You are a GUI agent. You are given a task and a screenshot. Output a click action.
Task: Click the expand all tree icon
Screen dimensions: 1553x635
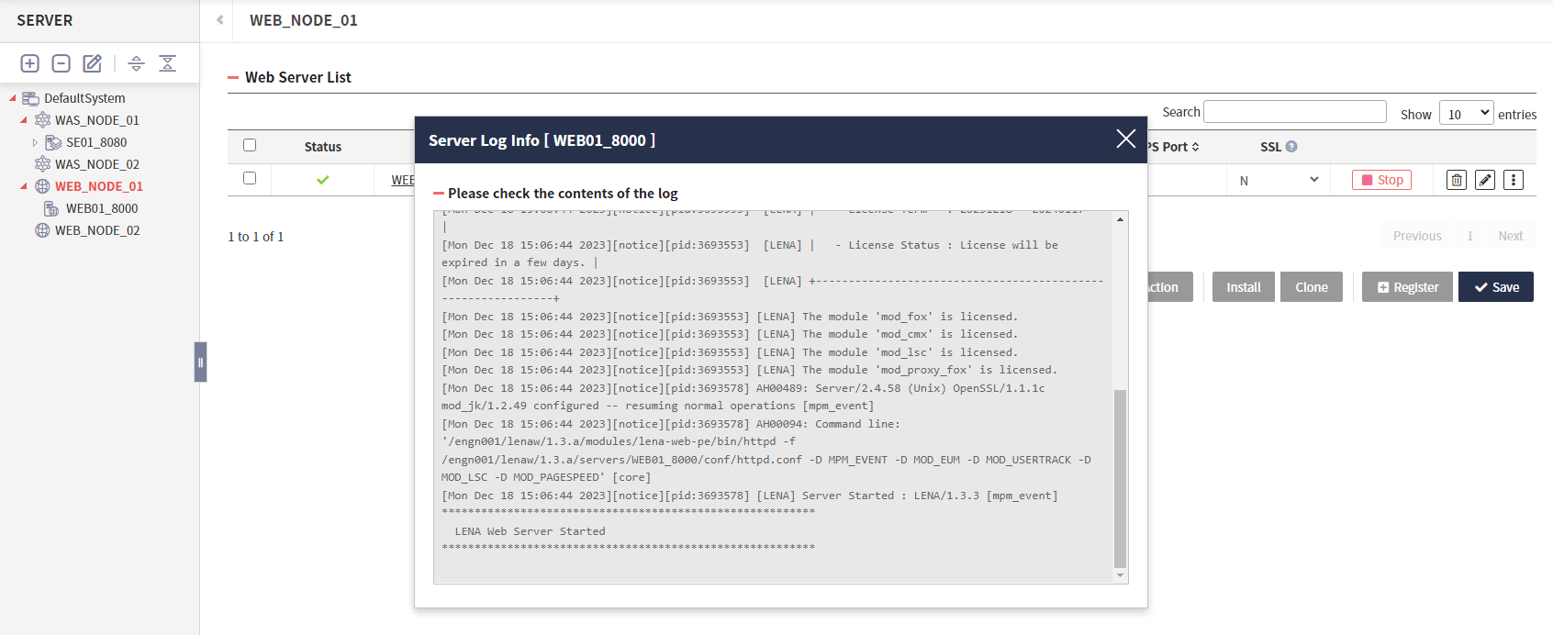[x=136, y=63]
